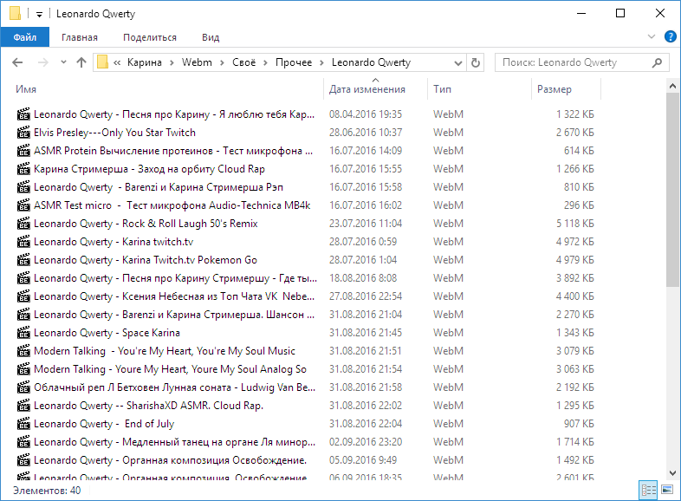Select icon of End of July file
This screenshot has height=501, width=681.
click(23, 424)
